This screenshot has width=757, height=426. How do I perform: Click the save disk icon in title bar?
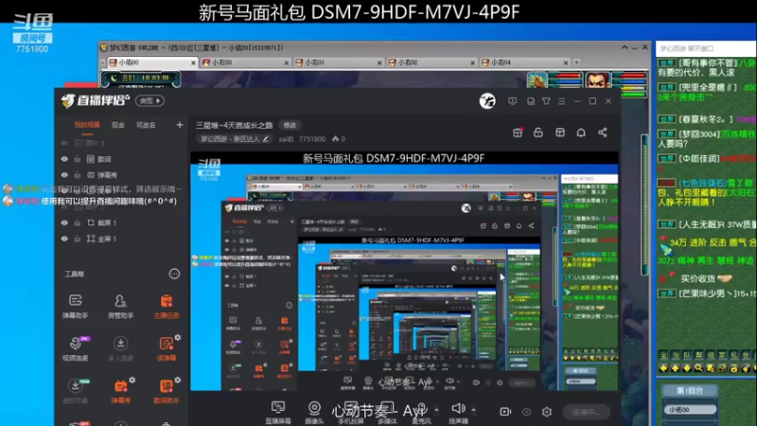tap(531, 101)
